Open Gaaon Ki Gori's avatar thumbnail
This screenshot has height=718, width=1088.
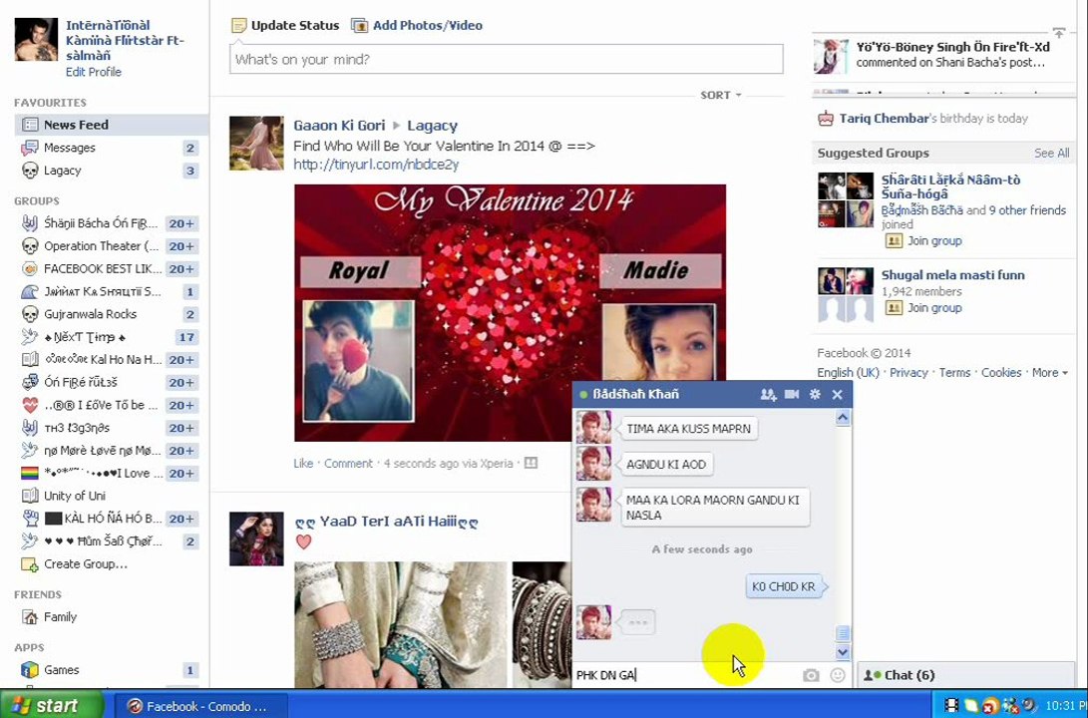[256, 143]
